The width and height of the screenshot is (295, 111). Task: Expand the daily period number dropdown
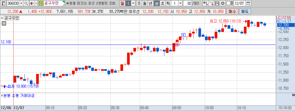133,3
